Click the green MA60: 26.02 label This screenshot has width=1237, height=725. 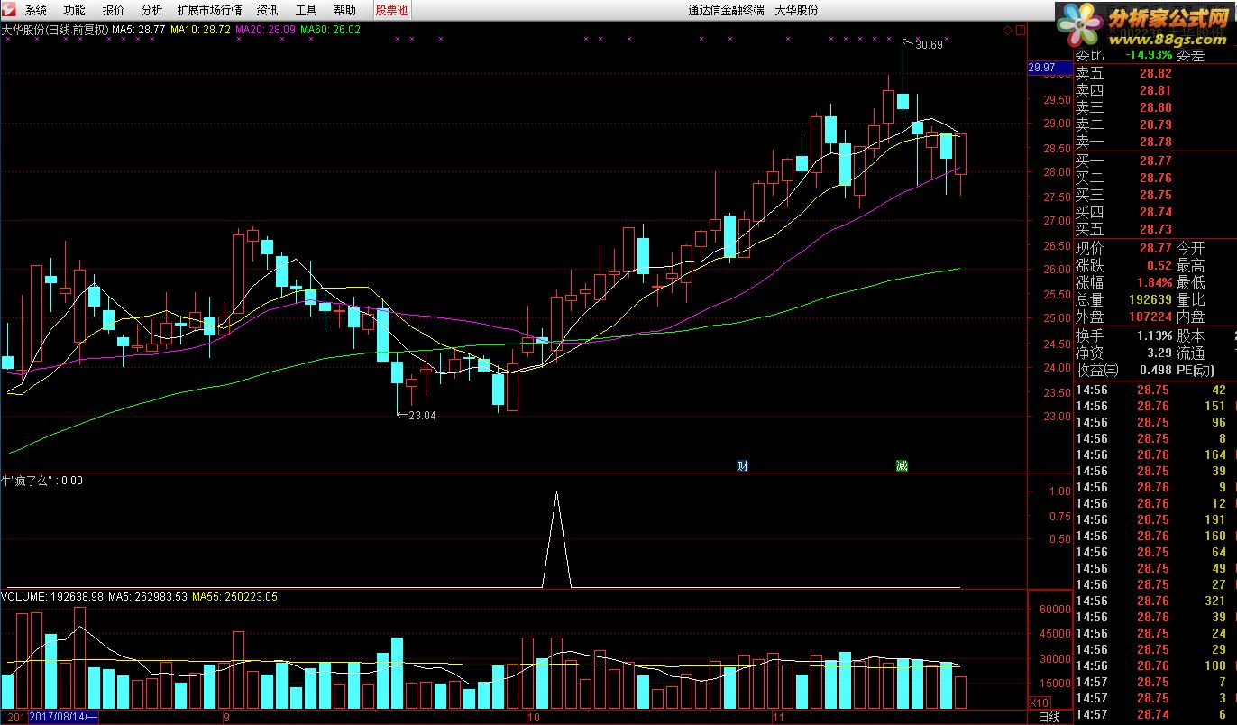[330, 30]
